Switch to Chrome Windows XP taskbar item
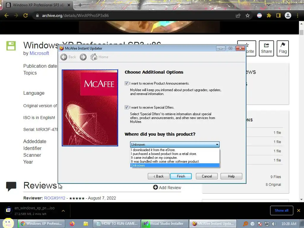The height and width of the screenshot is (228, 304). click(x=41, y=224)
